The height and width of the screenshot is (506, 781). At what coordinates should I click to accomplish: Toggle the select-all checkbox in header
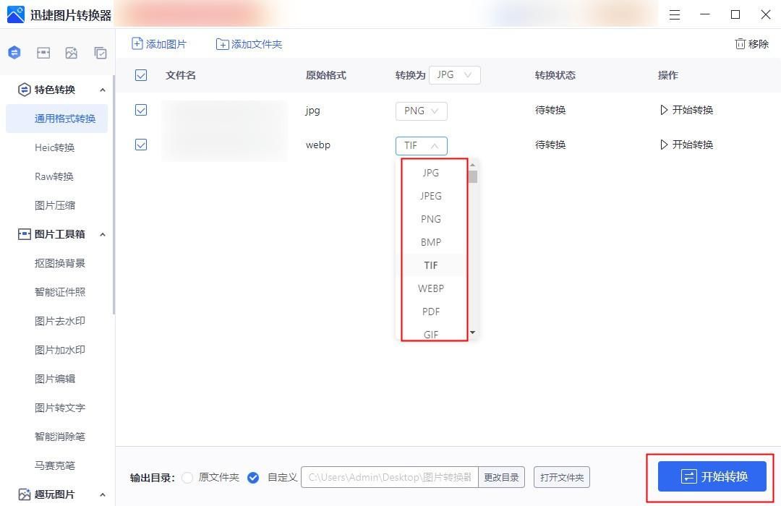141,75
